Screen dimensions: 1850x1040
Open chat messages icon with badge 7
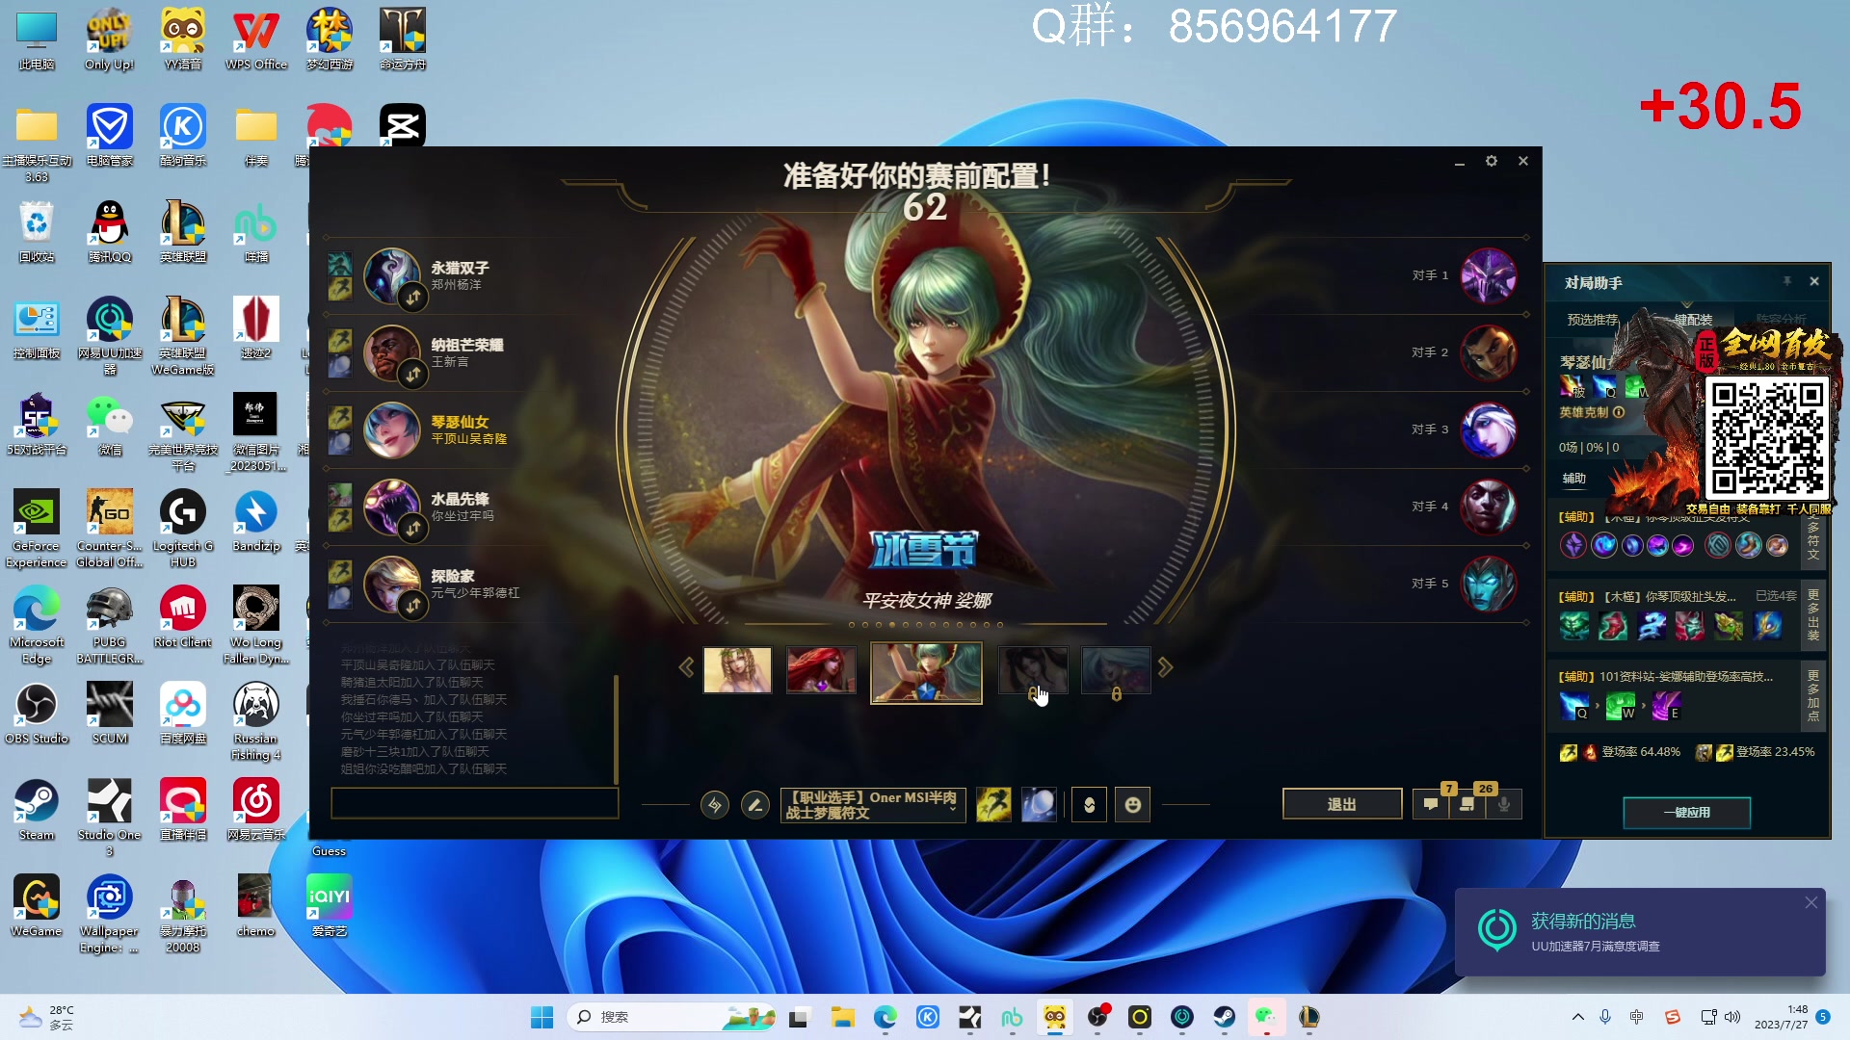click(1432, 804)
